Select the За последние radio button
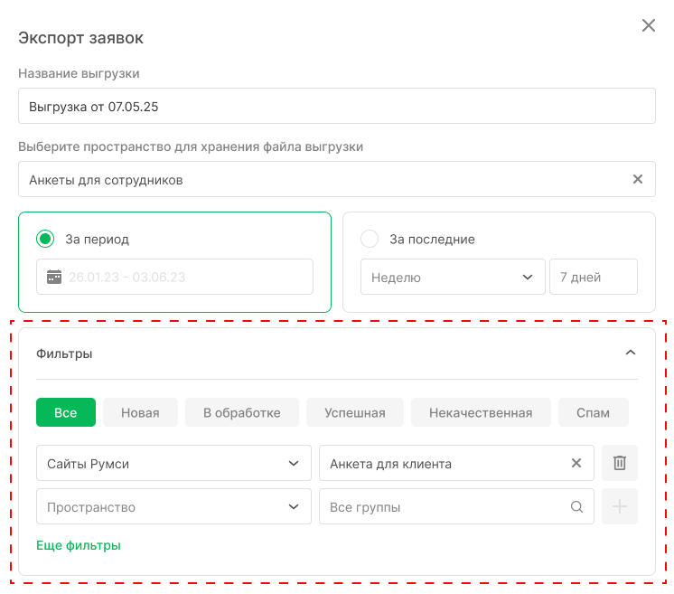The height and width of the screenshot is (594, 674). 370,240
